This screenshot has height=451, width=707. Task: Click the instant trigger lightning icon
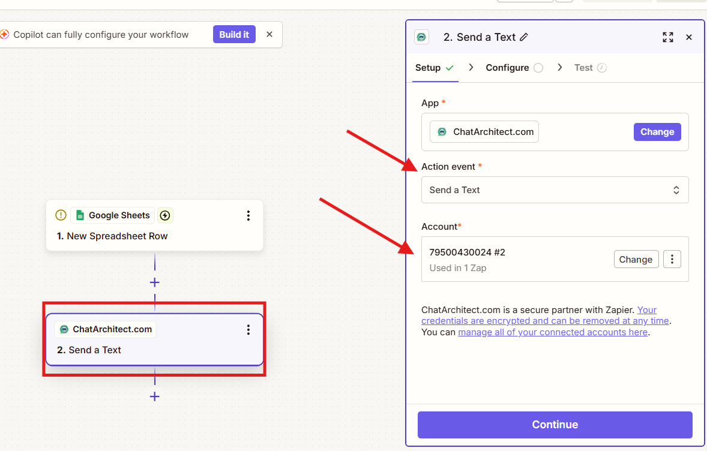165,215
